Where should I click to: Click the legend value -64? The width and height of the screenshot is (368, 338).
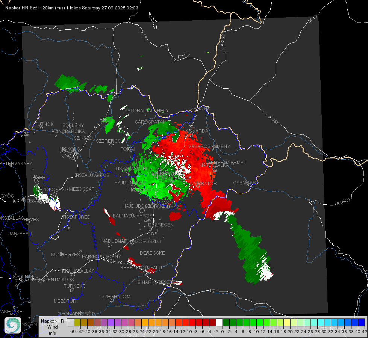74,332
